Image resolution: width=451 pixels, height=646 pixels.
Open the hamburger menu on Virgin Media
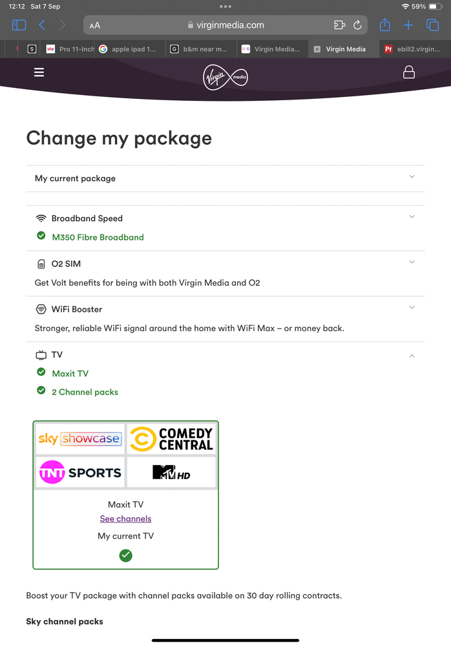pos(39,72)
